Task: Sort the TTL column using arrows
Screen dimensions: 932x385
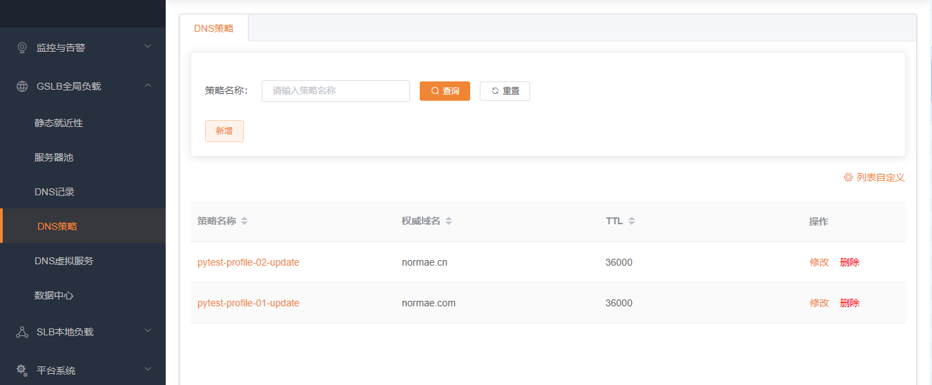Action: click(x=632, y=221)
